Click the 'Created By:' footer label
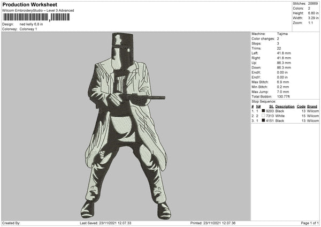This screenshot has height=227, width=321. tap(11, 223)
